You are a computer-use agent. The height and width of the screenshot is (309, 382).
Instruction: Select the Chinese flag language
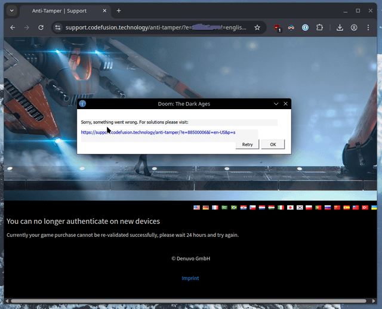(x=337, y=208)
